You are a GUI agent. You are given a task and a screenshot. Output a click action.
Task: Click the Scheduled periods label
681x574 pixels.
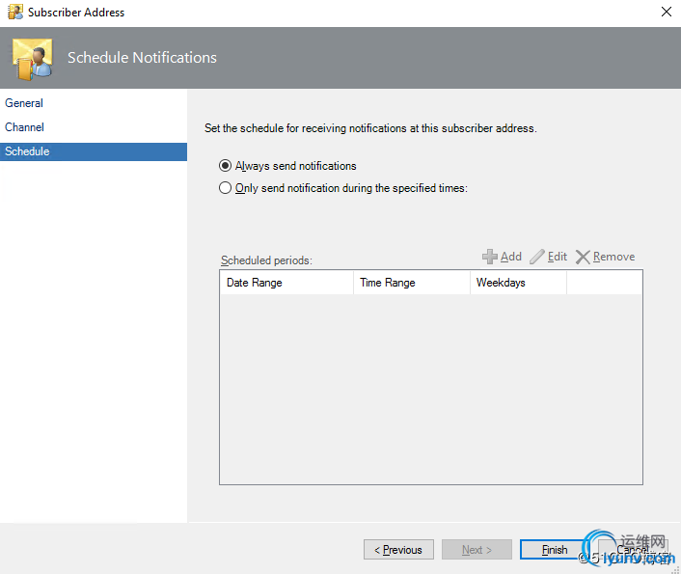pos(266,260)
